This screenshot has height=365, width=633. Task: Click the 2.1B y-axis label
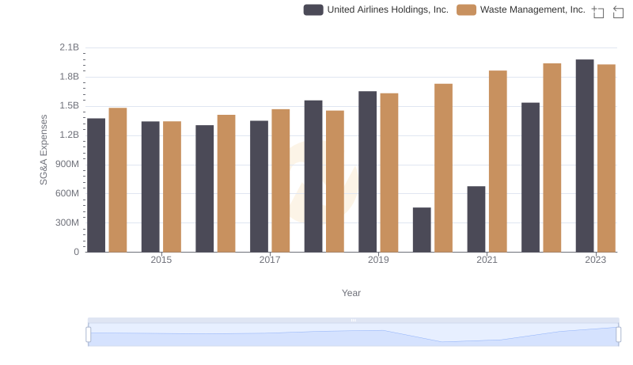point(70,48)
